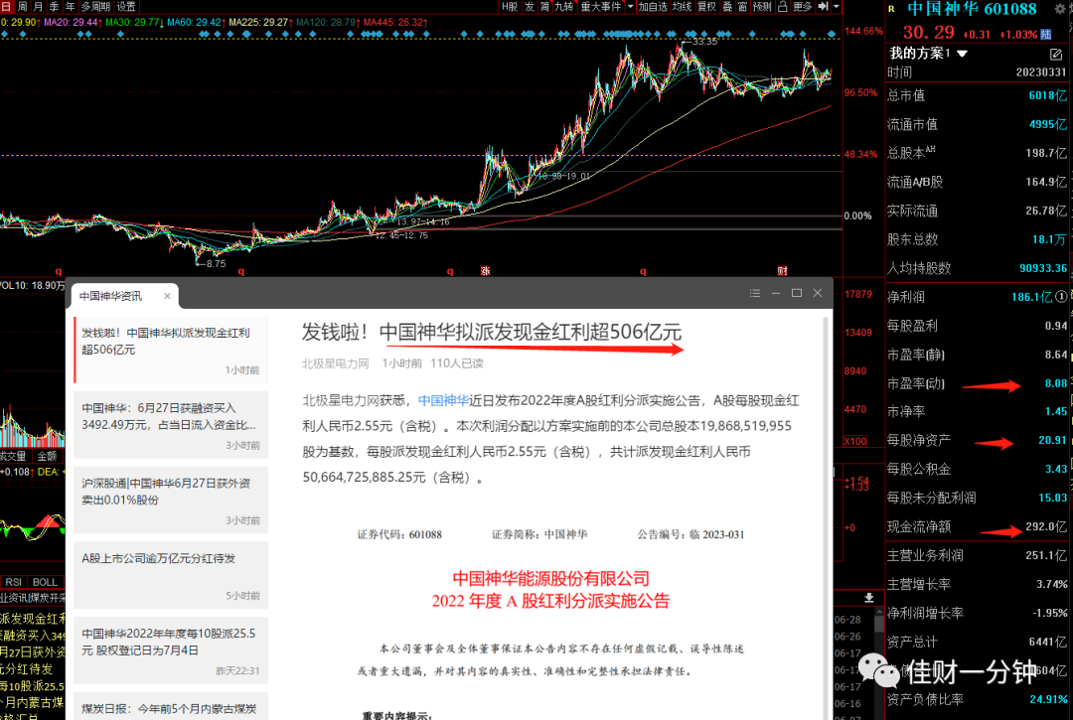Click the H股 toolbar button

click(510, 6)
